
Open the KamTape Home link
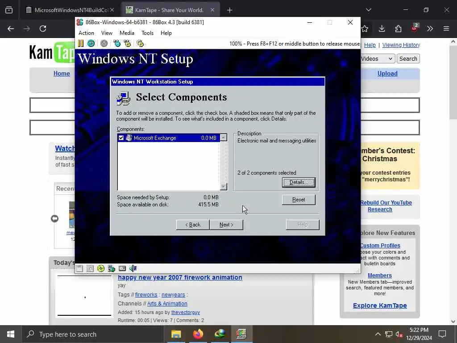[x=62, y=74]
